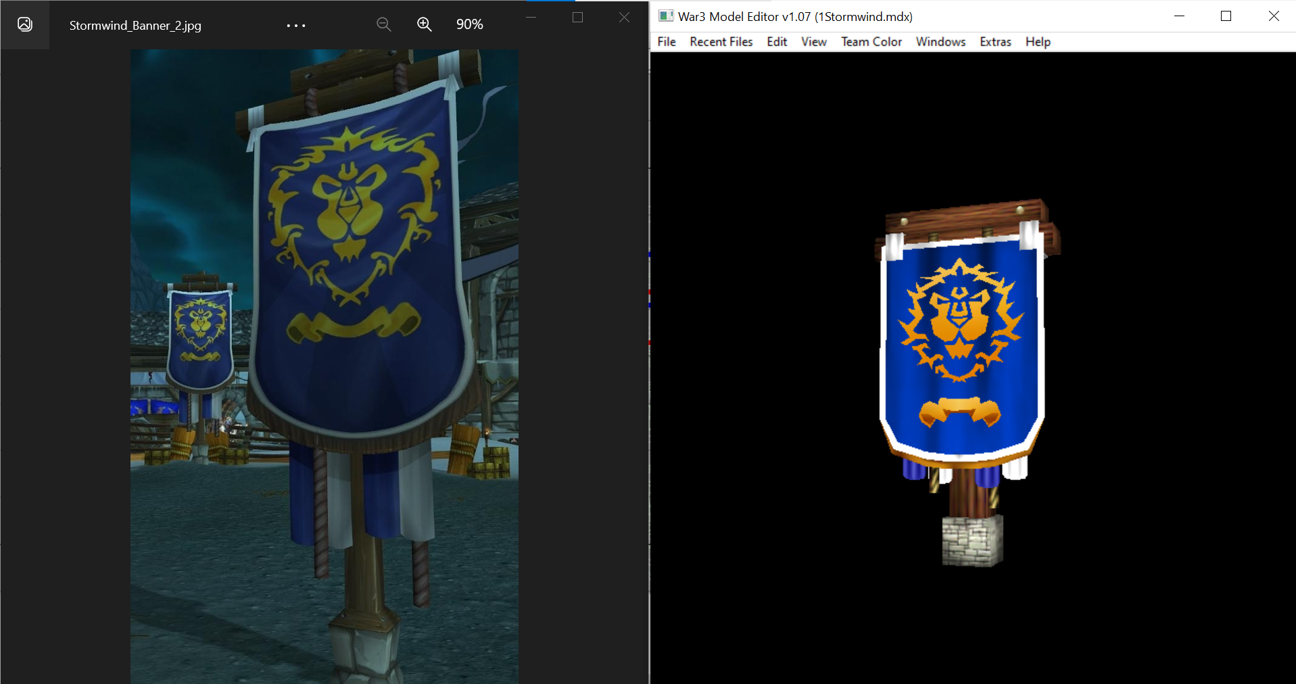Open the Extras menu

995,42
